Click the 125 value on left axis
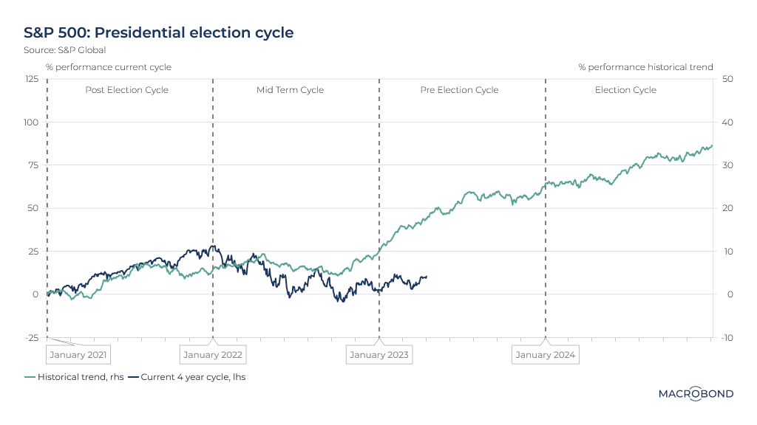 [32, 79]
